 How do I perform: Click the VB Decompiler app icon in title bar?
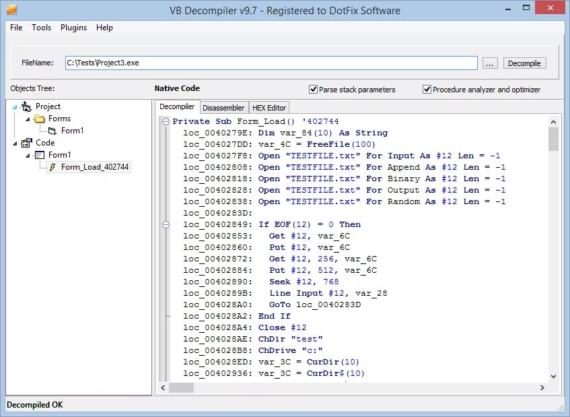(11, 9)
